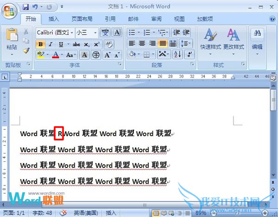The height and width of the screenshot is (217, 278).
Task: Apply the red font color button
Action: point(56,55)
